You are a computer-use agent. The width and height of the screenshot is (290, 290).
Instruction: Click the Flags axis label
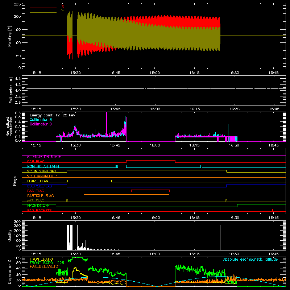[x=14, y=181]
